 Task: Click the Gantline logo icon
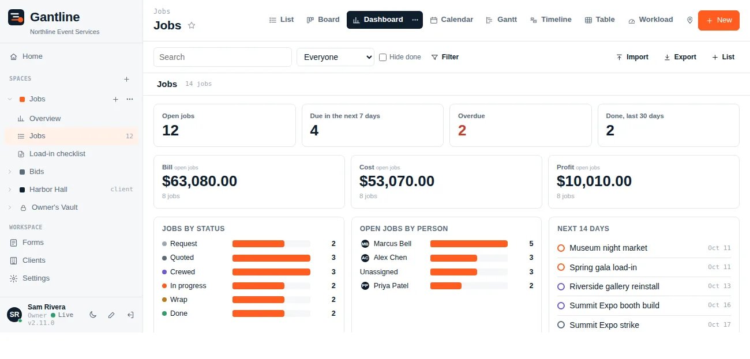coord(16,17)
